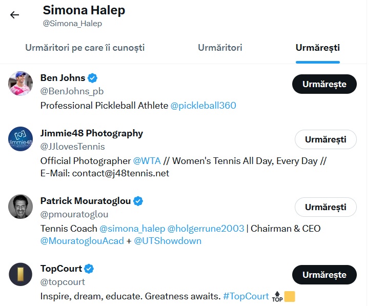Image resolution: width=385 pixels, height=306 pixels.
Task: Click the @WTA mention link
Action: click(147, 161)
